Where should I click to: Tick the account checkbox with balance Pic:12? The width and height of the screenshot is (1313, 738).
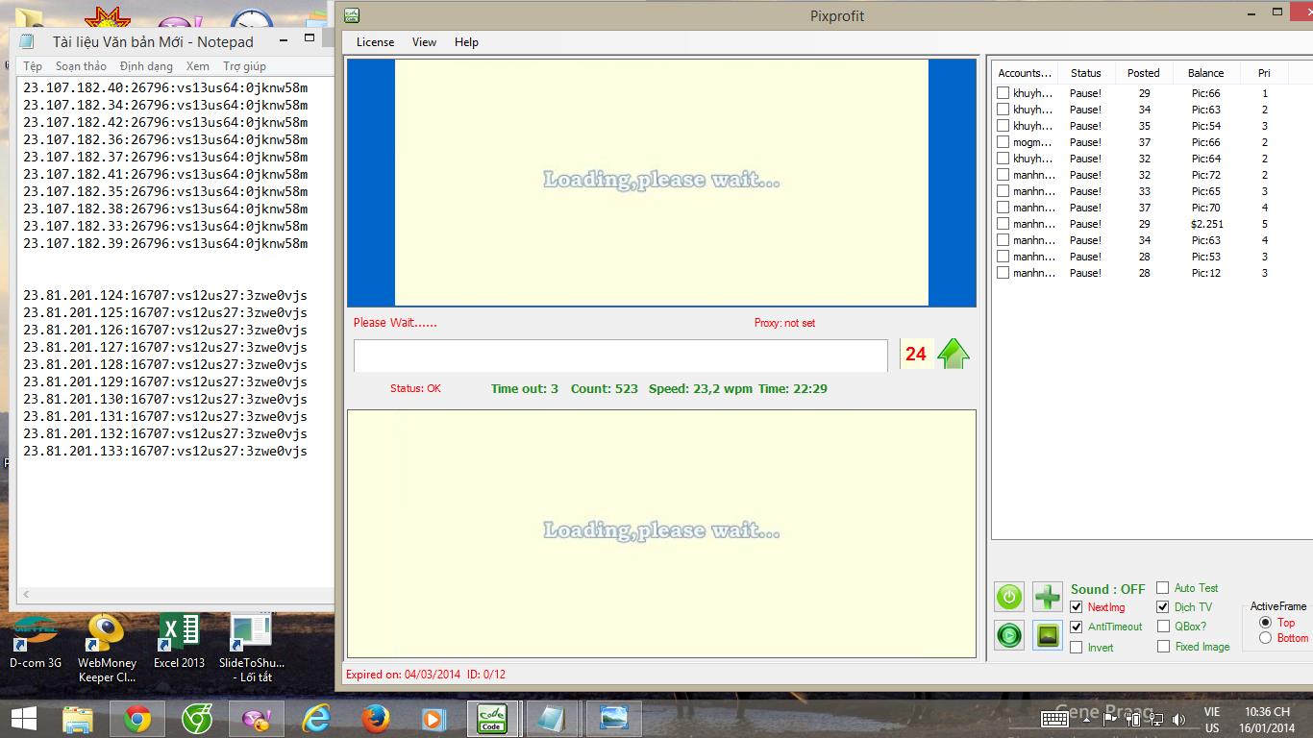pos(1003,273)
